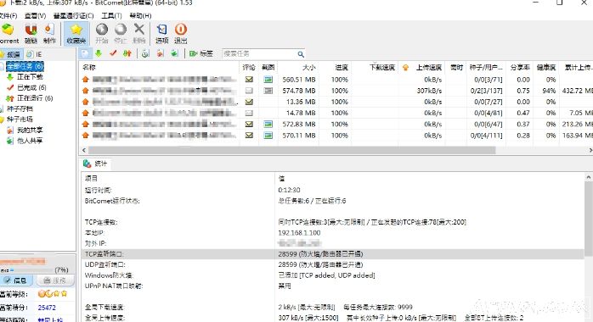Toggle the 收藏夹 favorites star button
Screen dimensions: 593x322
click(76, 34)
